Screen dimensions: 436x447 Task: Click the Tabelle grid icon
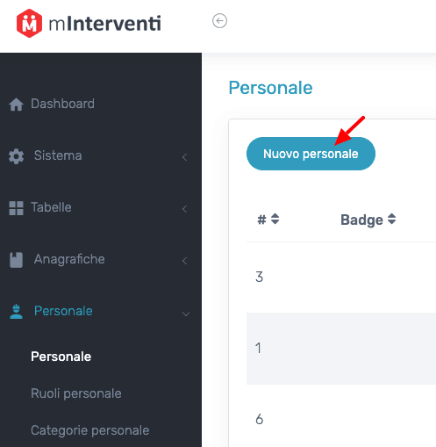(x=16, y=208)
